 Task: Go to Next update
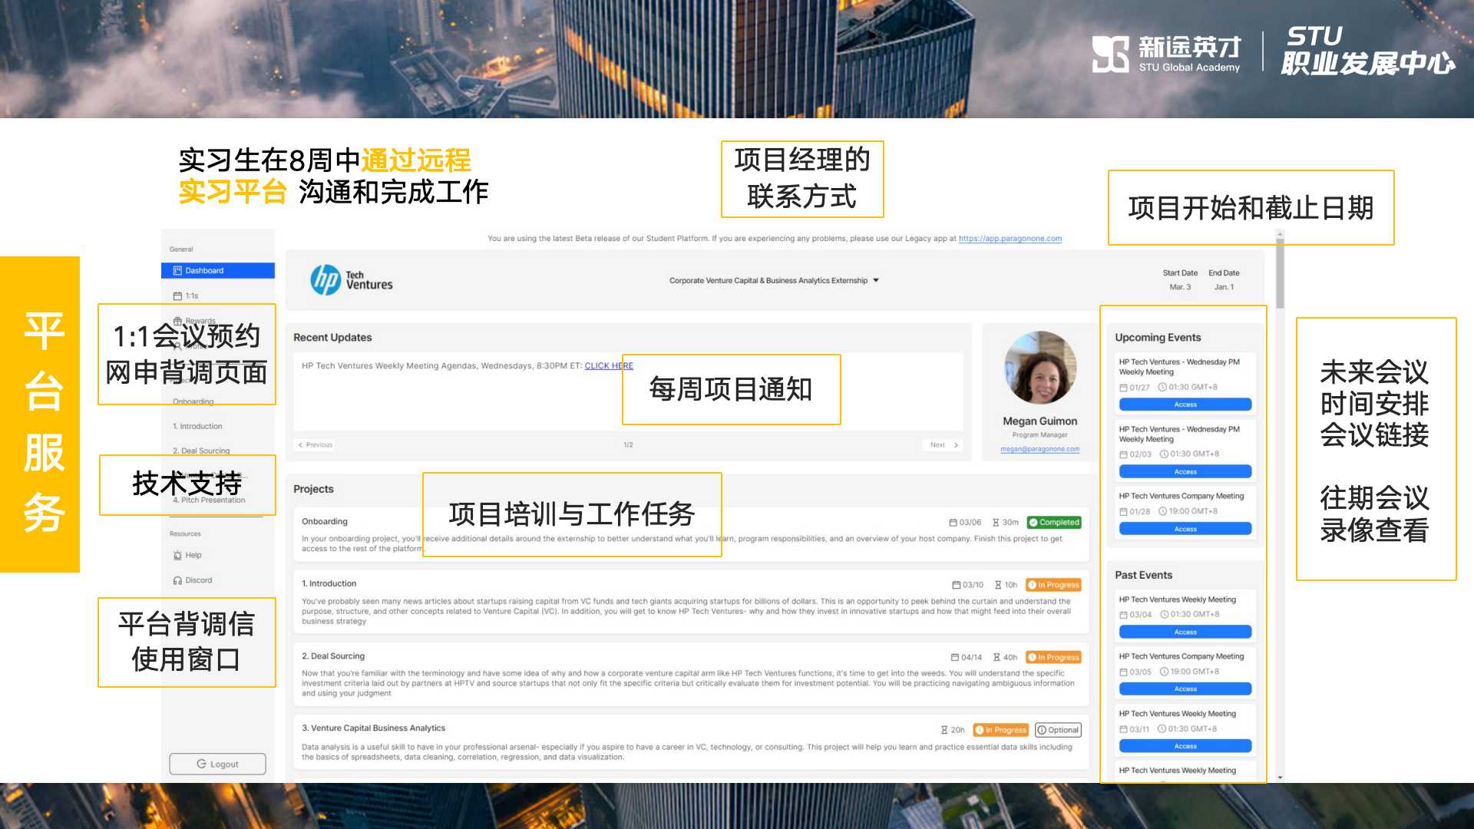pyautogui.click(x=944, y=444)
